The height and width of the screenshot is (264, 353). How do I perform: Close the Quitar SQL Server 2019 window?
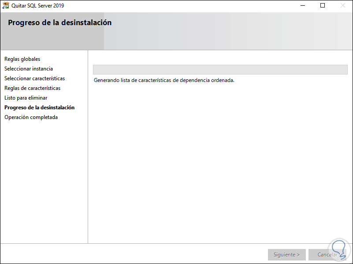(343, 6)
